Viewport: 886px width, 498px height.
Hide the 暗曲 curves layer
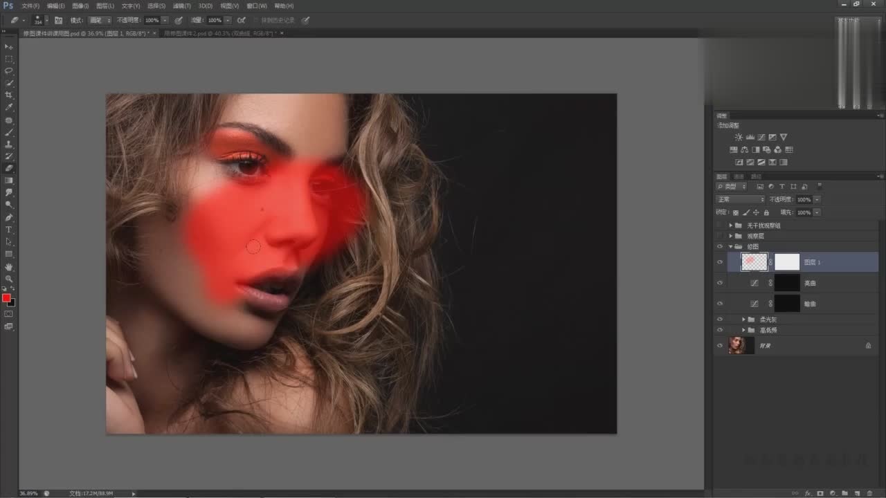coord(720,304)
